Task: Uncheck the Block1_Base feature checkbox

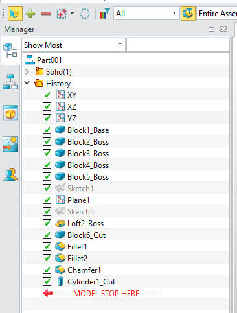Action: 47,130
